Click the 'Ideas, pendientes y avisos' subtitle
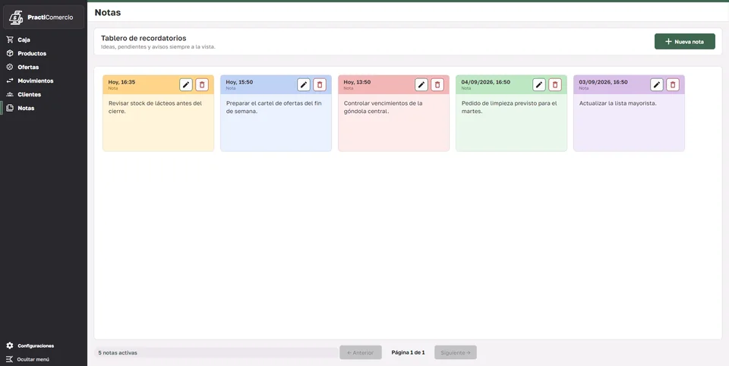The height and width of the screenshot is (366, 729). [158, 47]
